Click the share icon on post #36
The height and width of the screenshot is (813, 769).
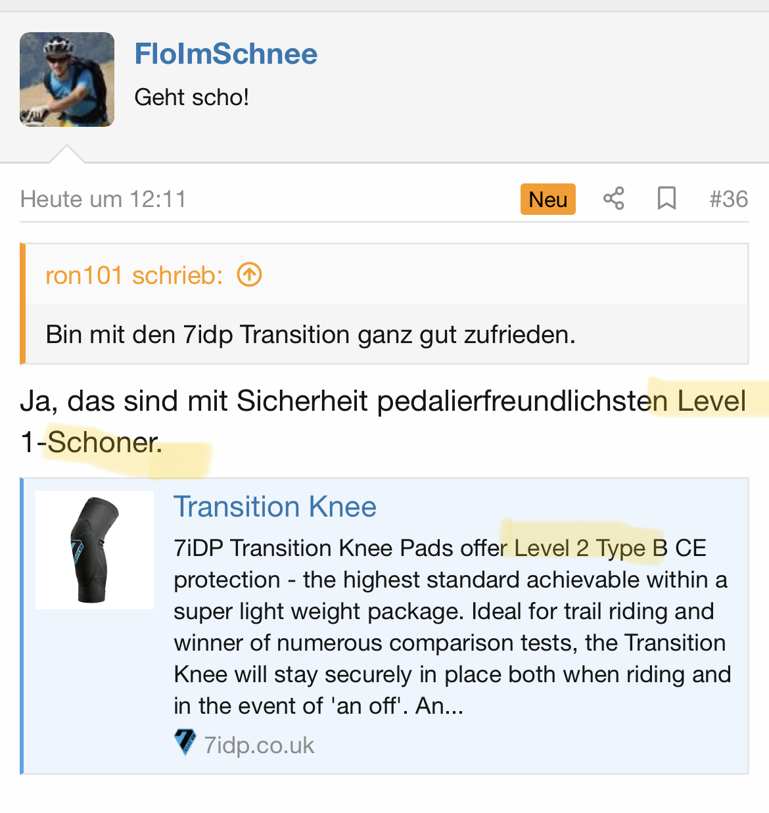click(x=614, y=198)
